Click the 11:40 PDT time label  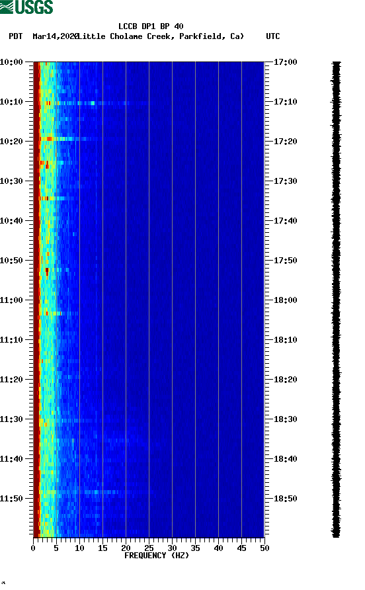pos(11,459)
